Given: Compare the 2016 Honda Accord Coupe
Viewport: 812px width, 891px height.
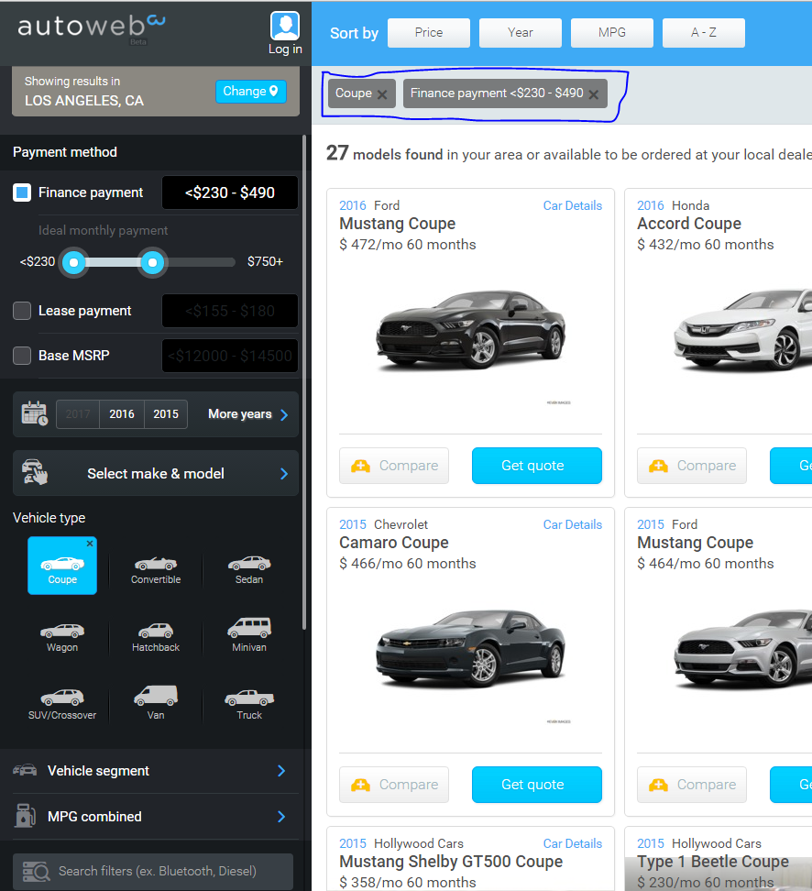Looking at the screenshot, I should tap(692, 466).
